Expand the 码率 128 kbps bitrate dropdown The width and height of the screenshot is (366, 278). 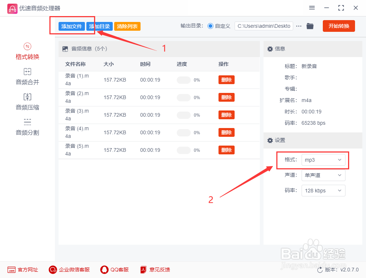[323, 191]
